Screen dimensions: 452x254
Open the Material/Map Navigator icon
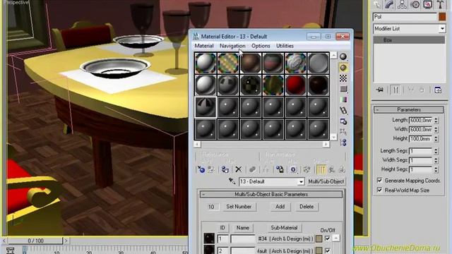(343, 143)
